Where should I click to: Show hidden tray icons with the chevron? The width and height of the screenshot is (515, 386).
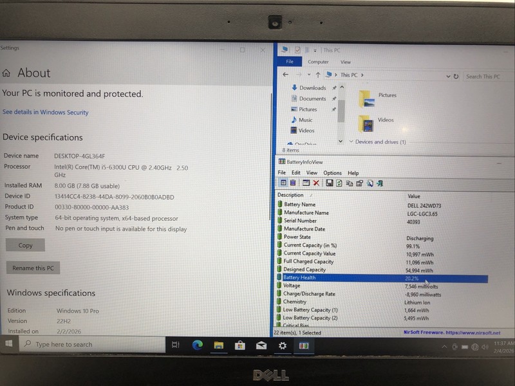pos(444,347)
